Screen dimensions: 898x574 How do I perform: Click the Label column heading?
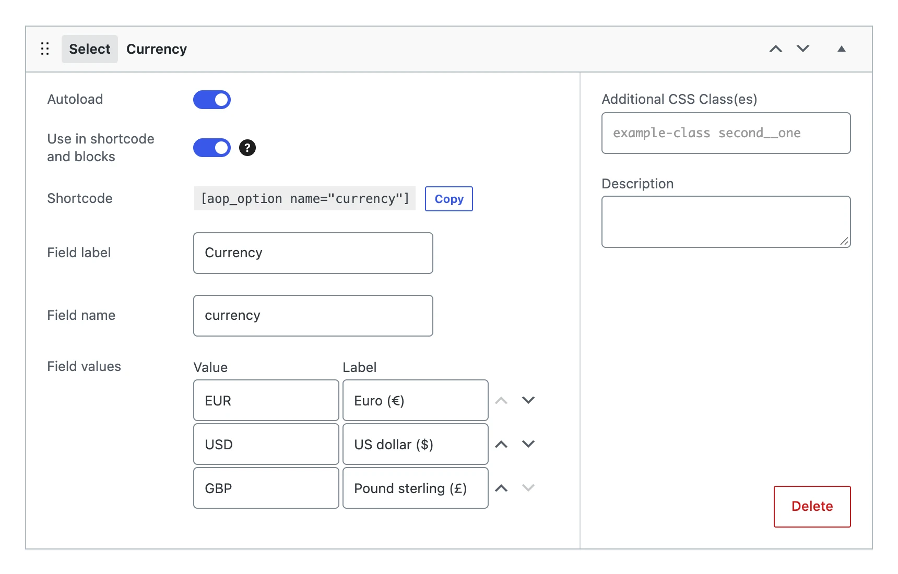click(360, 367)
